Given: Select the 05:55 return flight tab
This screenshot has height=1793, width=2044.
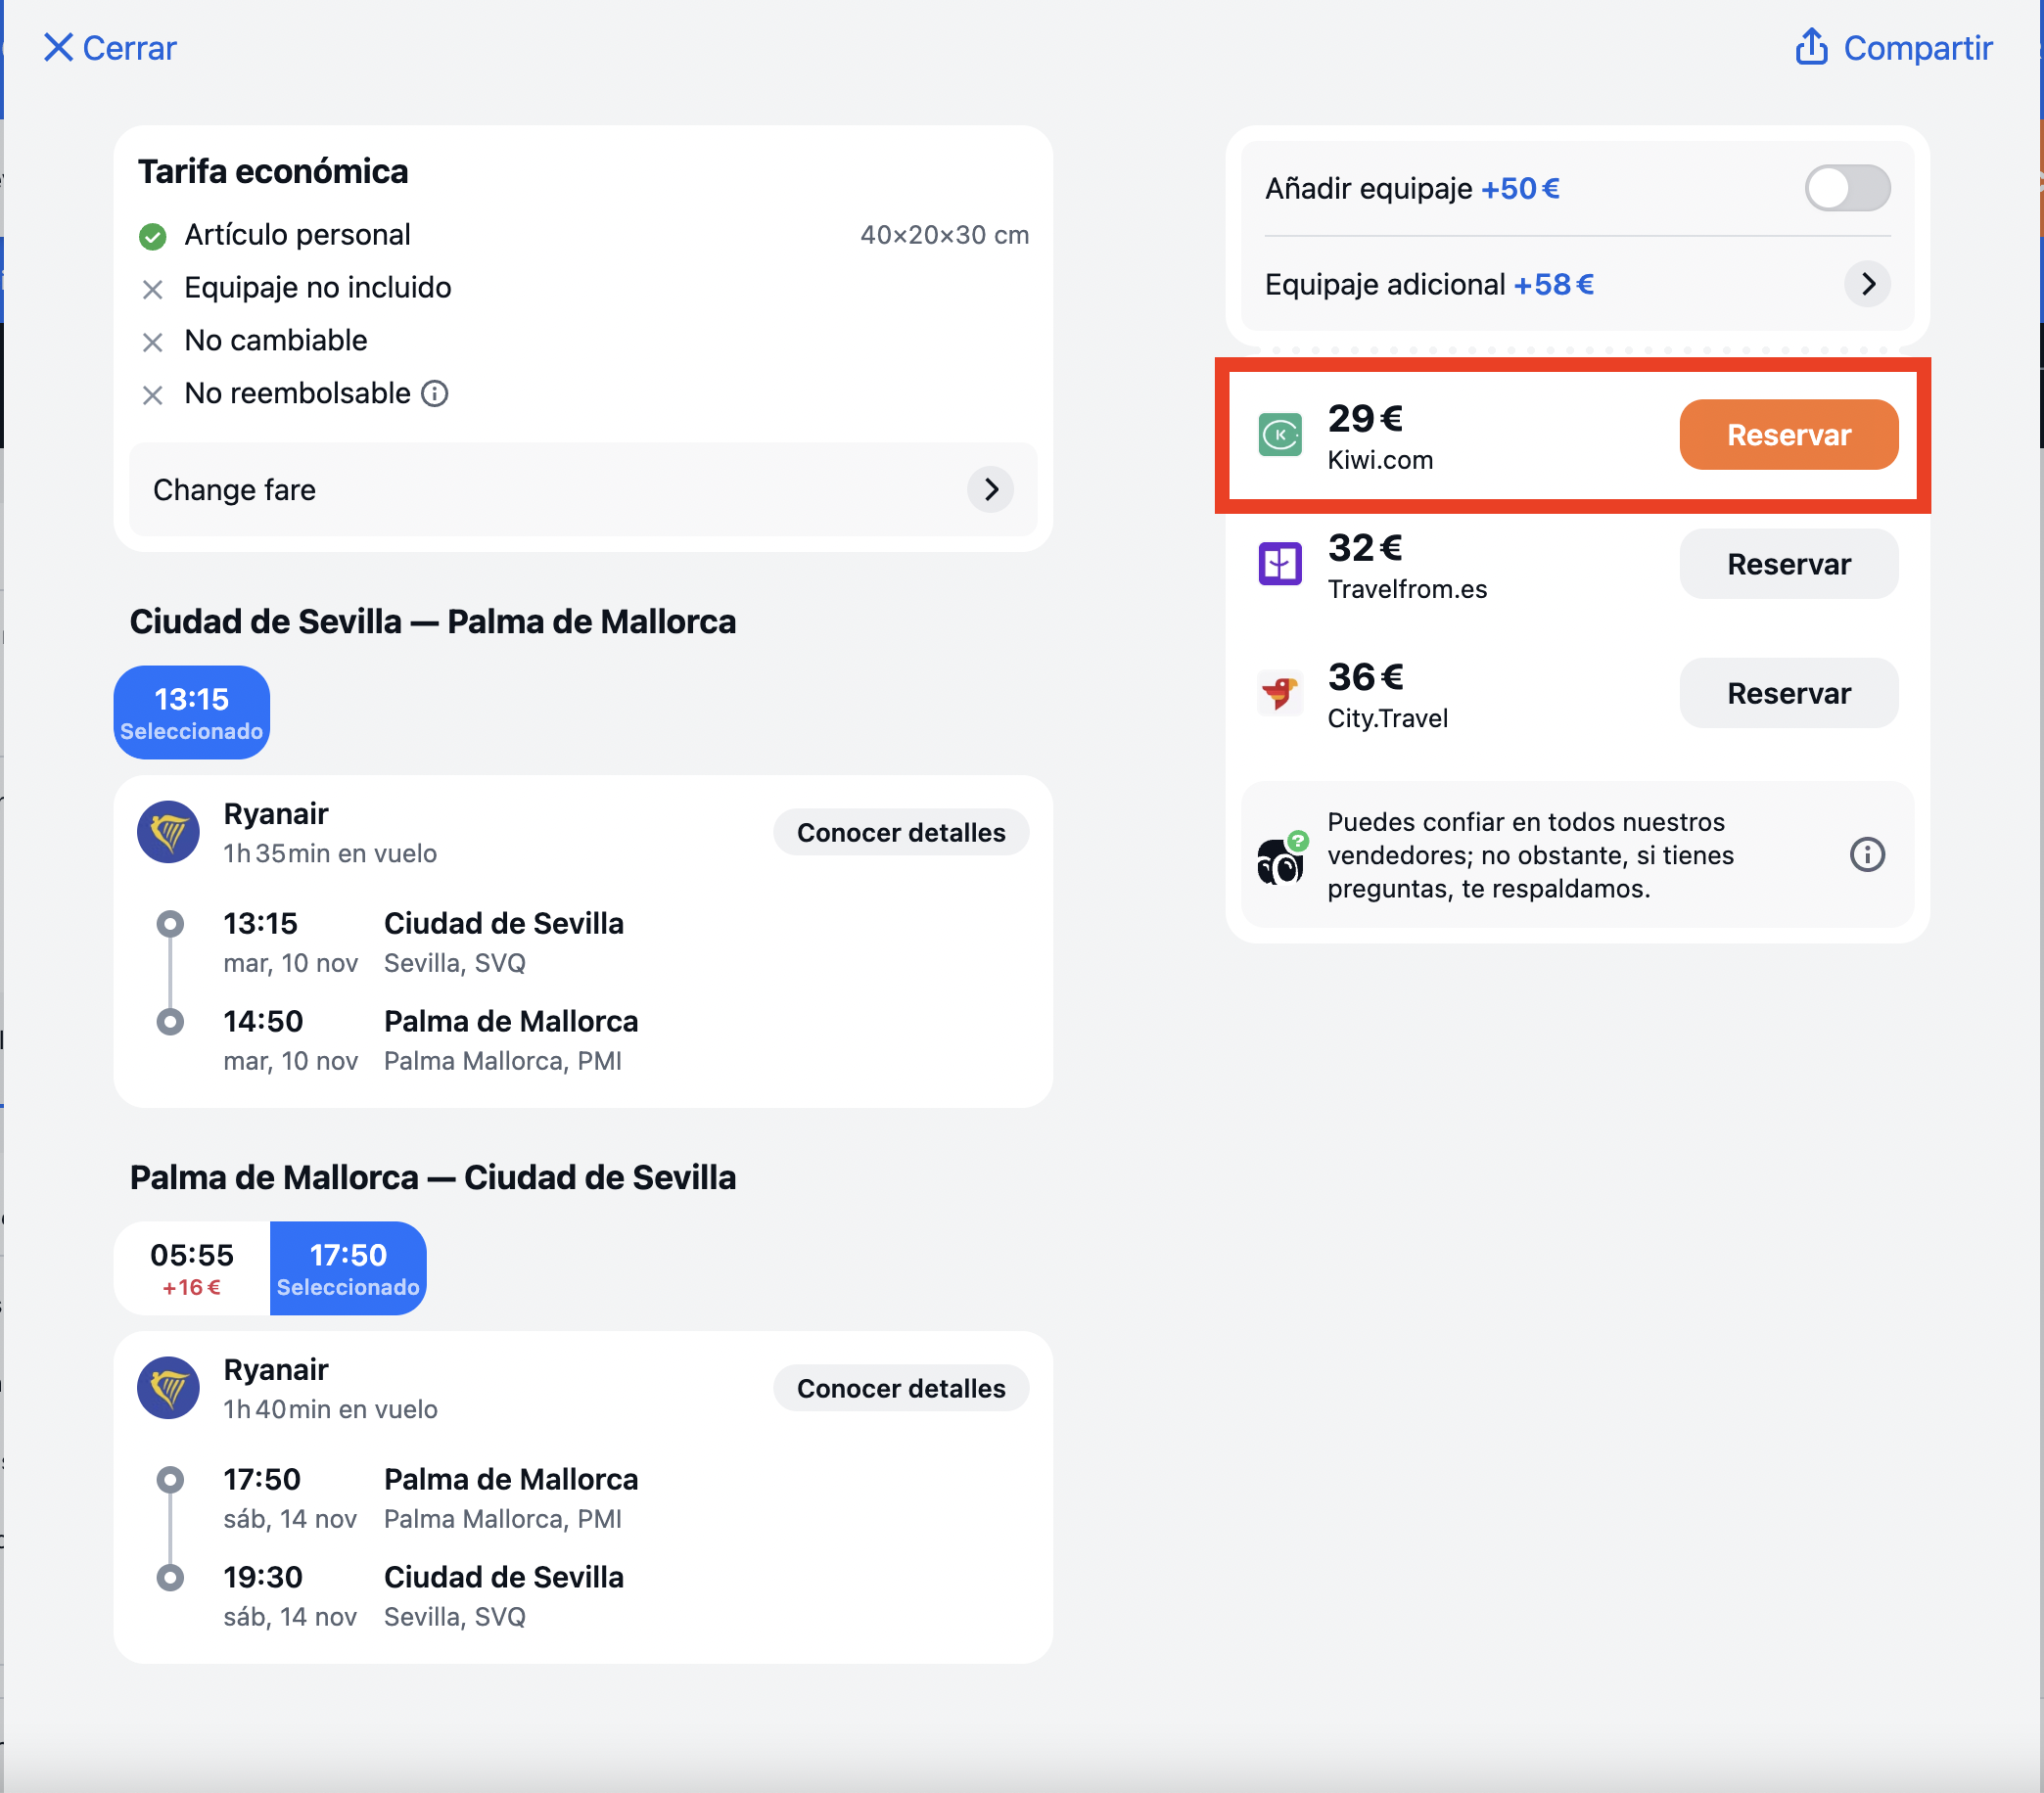Looking at the screenshot, I should (192, 1268).
